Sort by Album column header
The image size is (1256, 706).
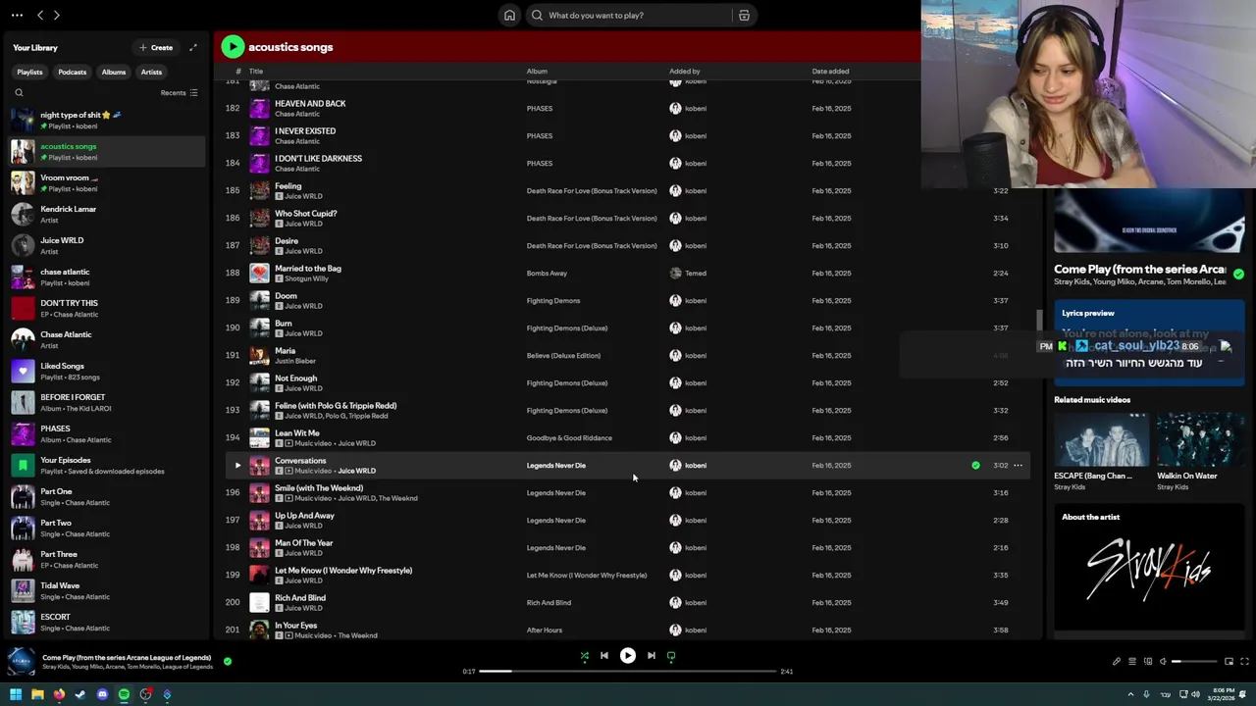(537, 71)
